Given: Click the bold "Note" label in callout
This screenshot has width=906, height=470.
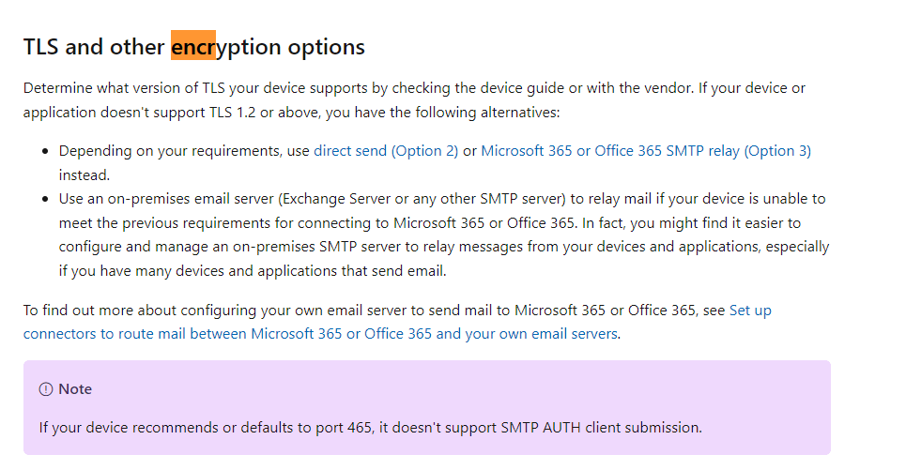Looking at the screenshot, I should tap(75, 389).
